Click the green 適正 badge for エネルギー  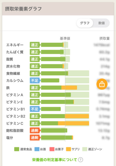tap(35, 45)
